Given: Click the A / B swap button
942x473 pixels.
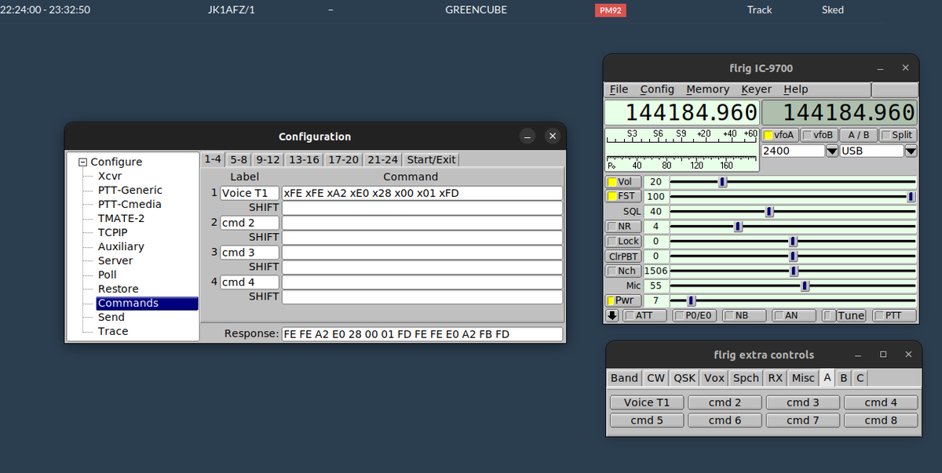Looking at the screenshot, I should pyautogui.click(x=858, y=135).
